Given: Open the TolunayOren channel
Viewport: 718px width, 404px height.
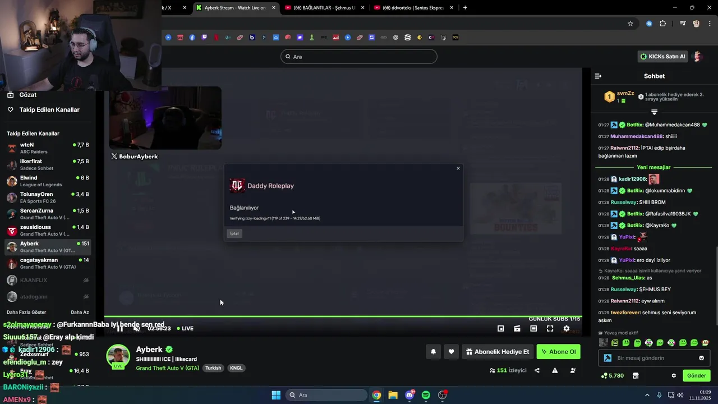Looking at the screenshot, I should pos(48,198).
